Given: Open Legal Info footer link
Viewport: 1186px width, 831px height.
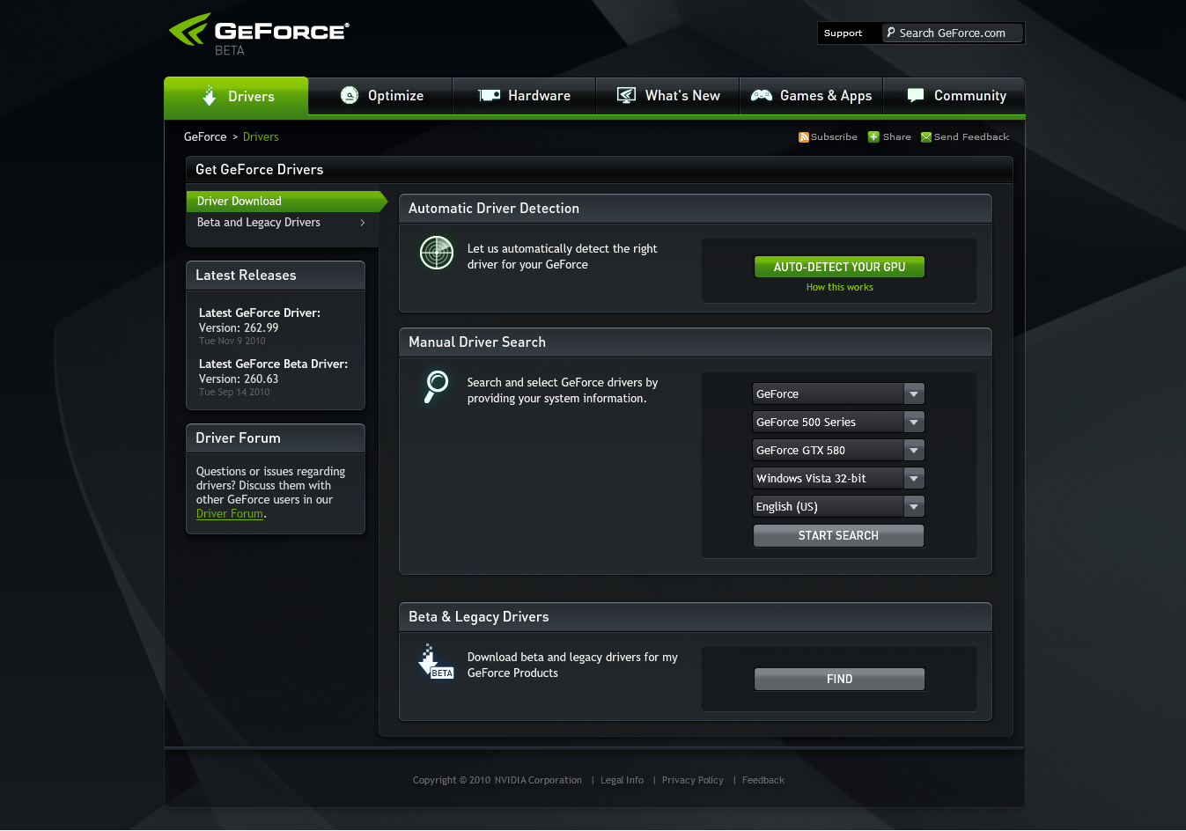Looking at the screenshot, I should point(622,781).
